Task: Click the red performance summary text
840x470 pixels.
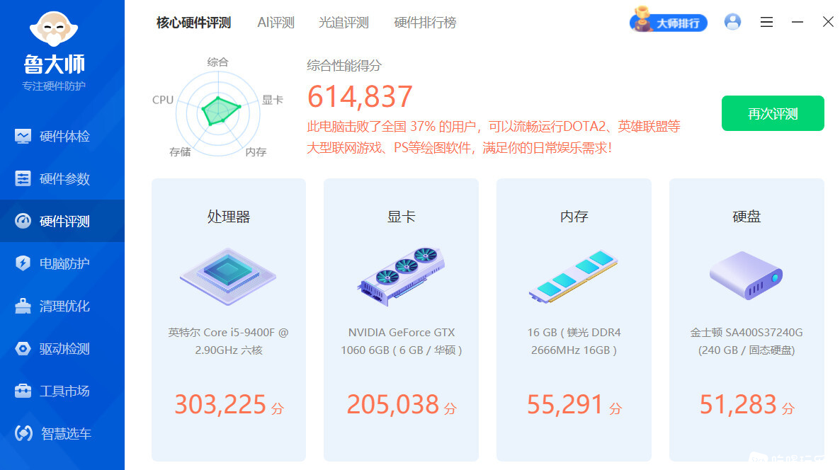Action: click(x=494, y=137)
